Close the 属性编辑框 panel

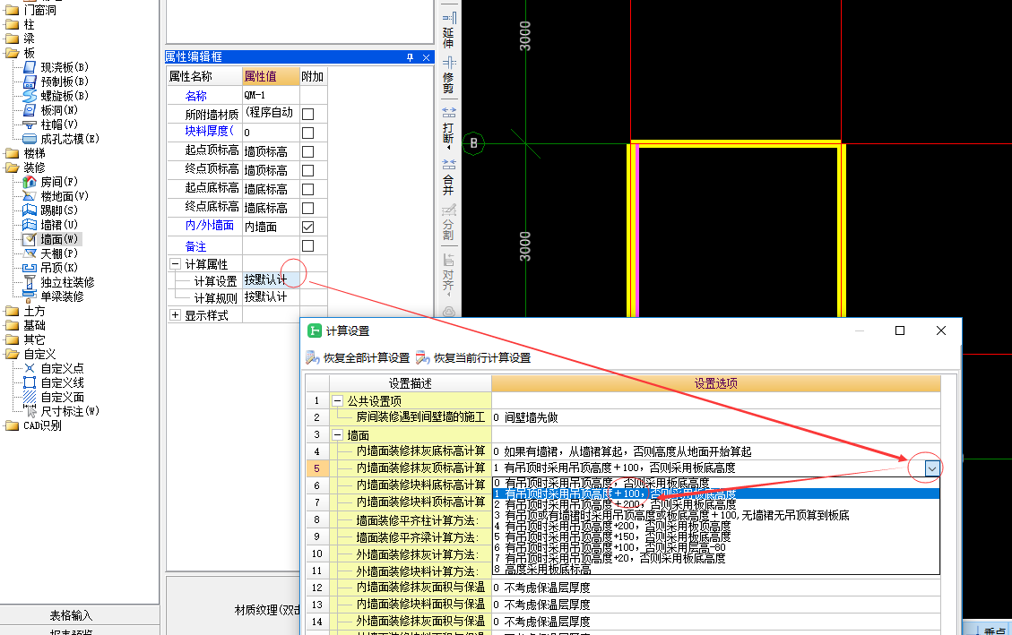(x=426, y=57)
